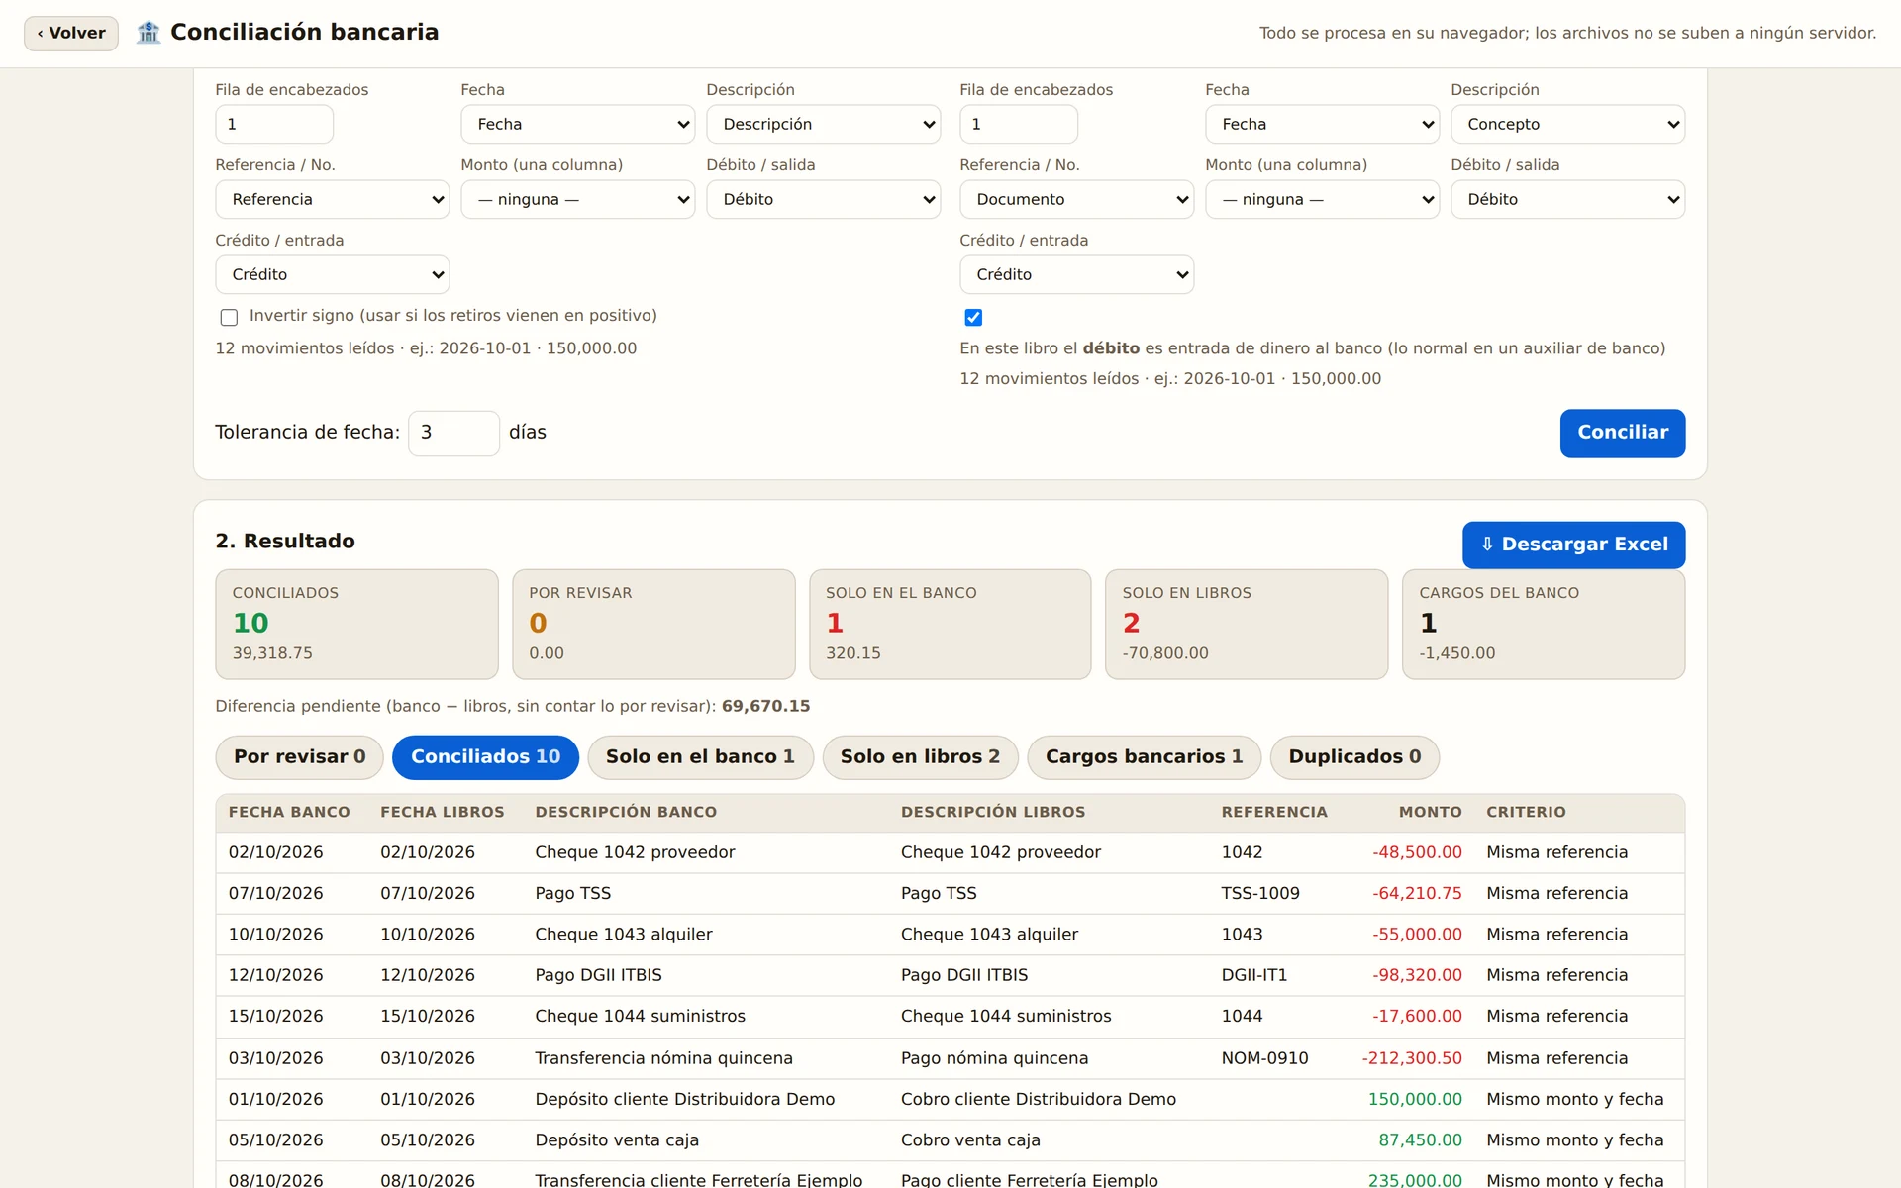Enable the Invertir signo checkbox
The image size is (1901, 1188).
point(229,317)
